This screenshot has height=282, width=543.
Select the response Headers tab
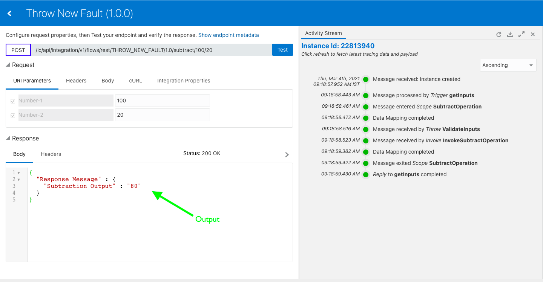point(51,154)
